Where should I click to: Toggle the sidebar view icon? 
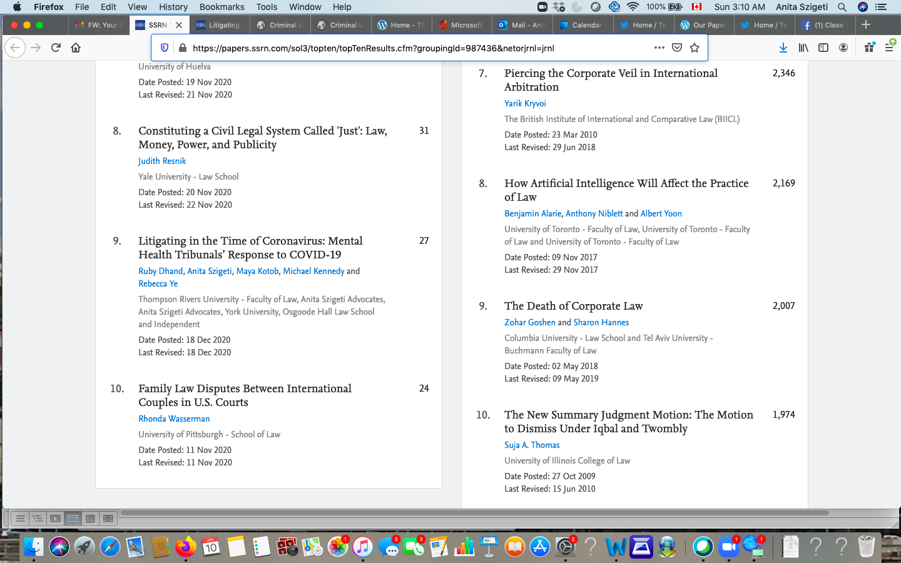click(823, 48)
